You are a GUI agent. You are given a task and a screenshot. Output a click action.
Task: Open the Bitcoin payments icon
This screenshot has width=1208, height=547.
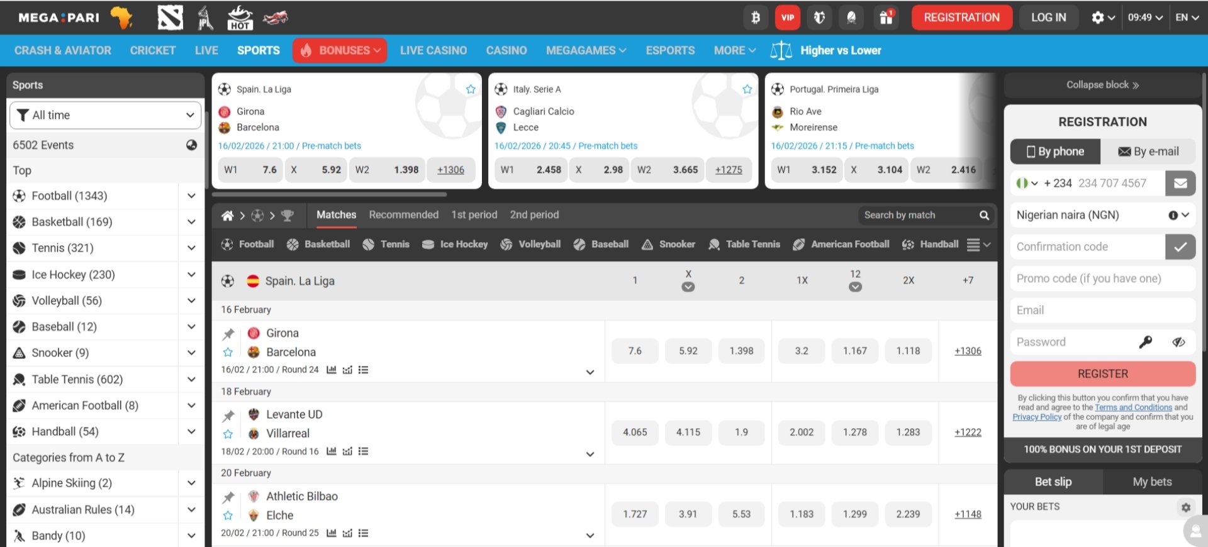(x=756, y=18)
